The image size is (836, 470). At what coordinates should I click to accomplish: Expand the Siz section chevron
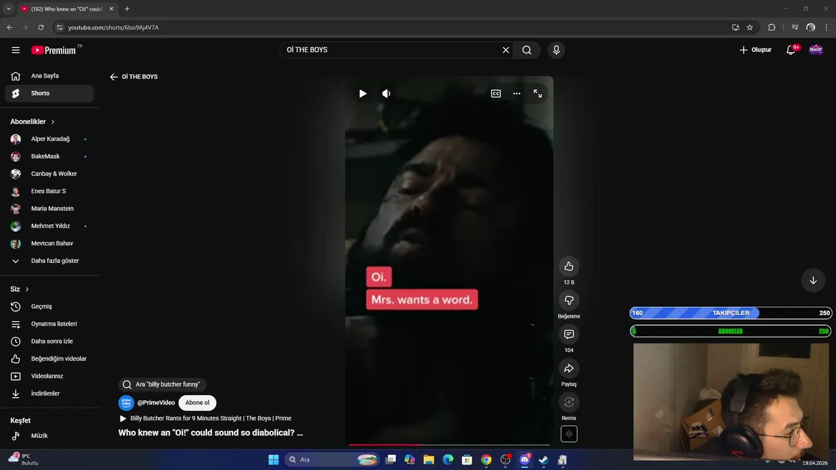27,289
